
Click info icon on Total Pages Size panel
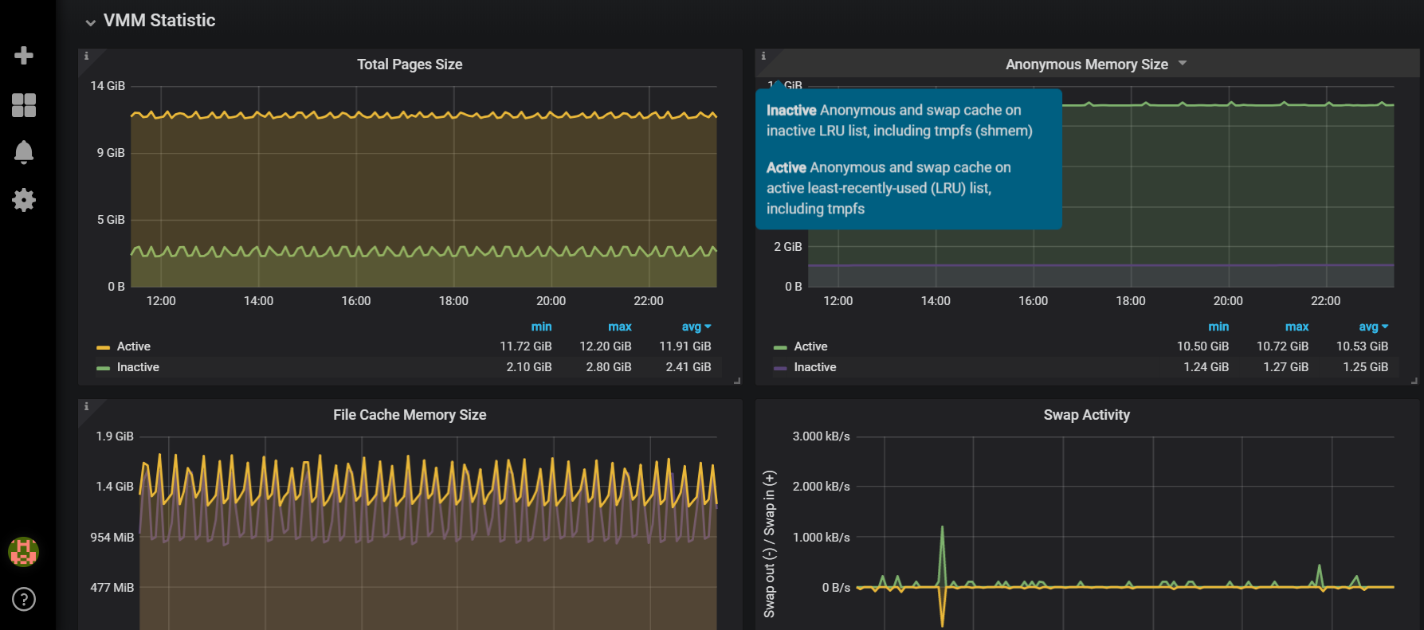pyautogui.click(x=86, y=57)
